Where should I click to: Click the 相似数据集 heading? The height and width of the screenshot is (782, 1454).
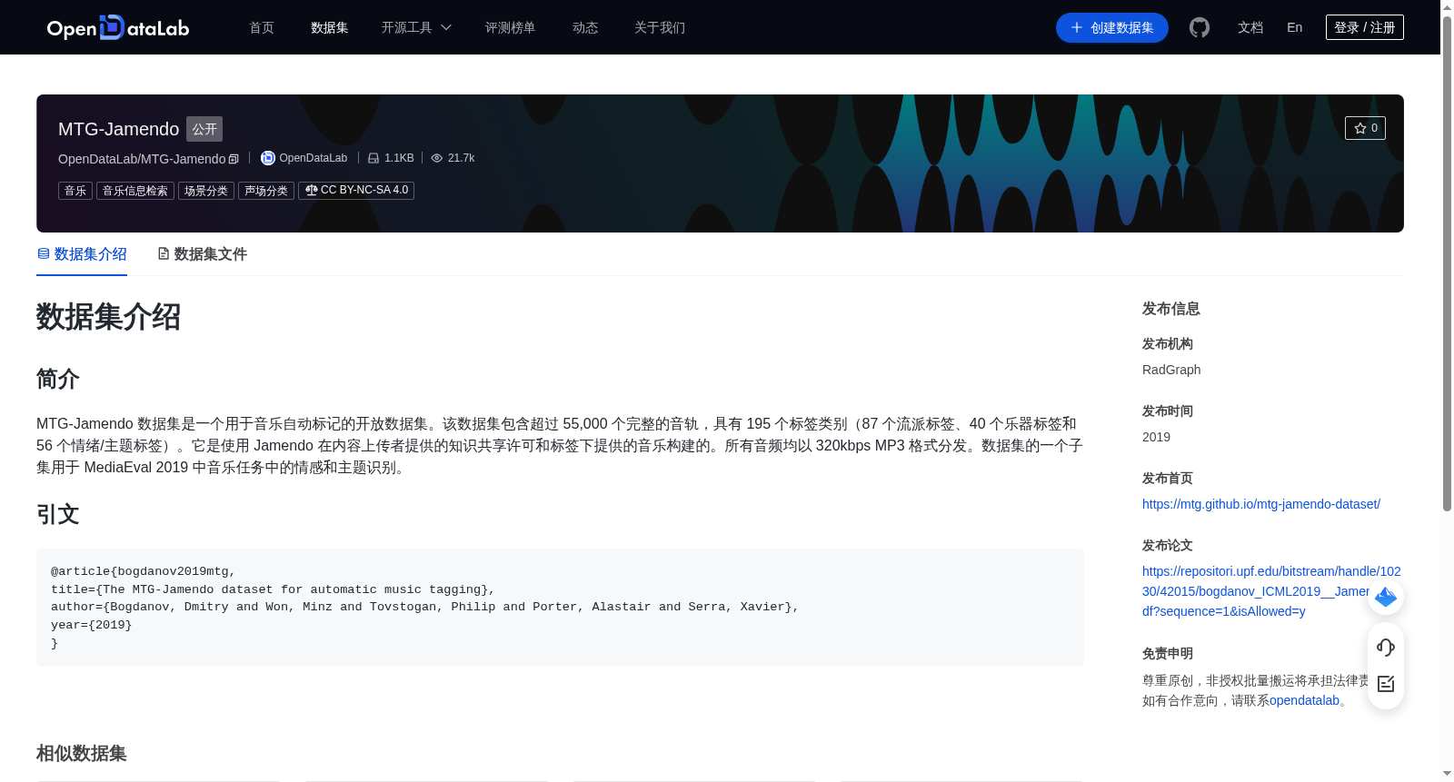point(82,753)
